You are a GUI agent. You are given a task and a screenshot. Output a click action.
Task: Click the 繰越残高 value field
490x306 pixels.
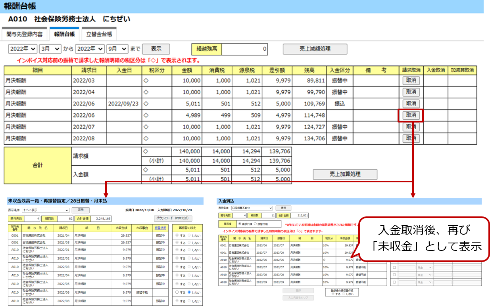click(x=244, y=49)
